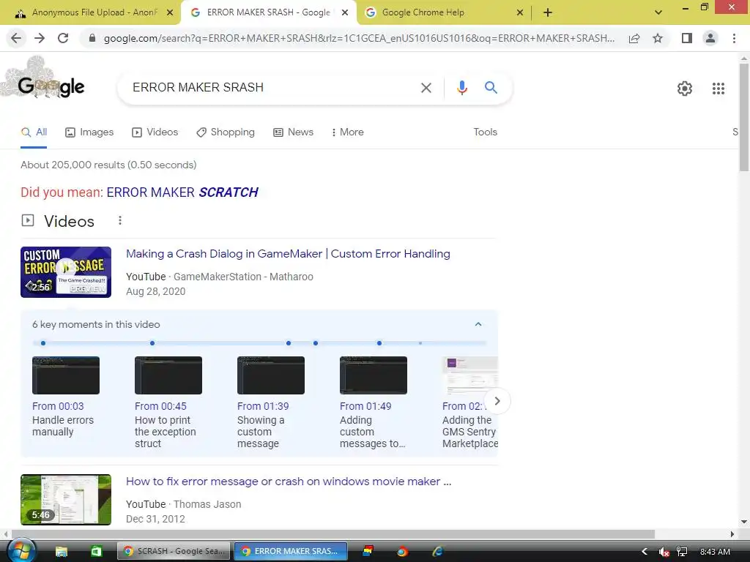Collapse the key moments panel
Screen dimensions: 750x562
click(x=478, y=324)
